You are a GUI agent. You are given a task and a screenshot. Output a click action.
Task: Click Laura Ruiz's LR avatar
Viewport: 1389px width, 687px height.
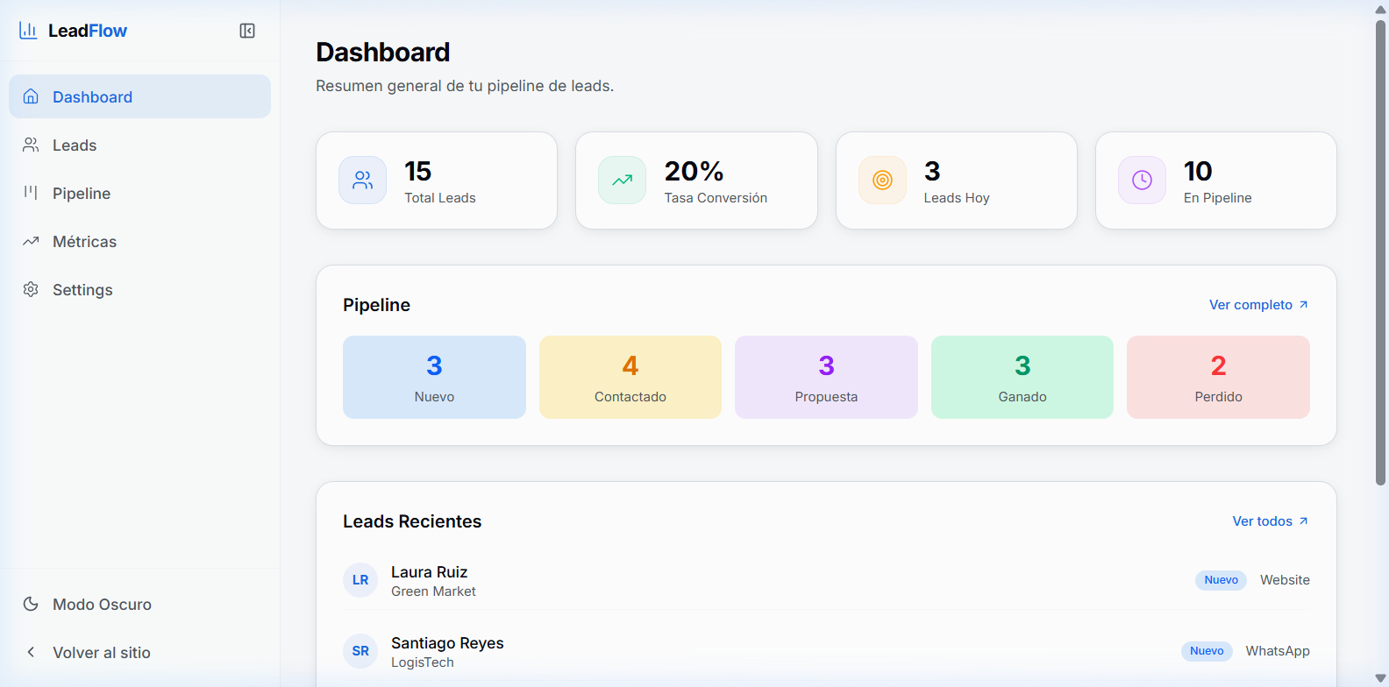(x=360, y=580)
